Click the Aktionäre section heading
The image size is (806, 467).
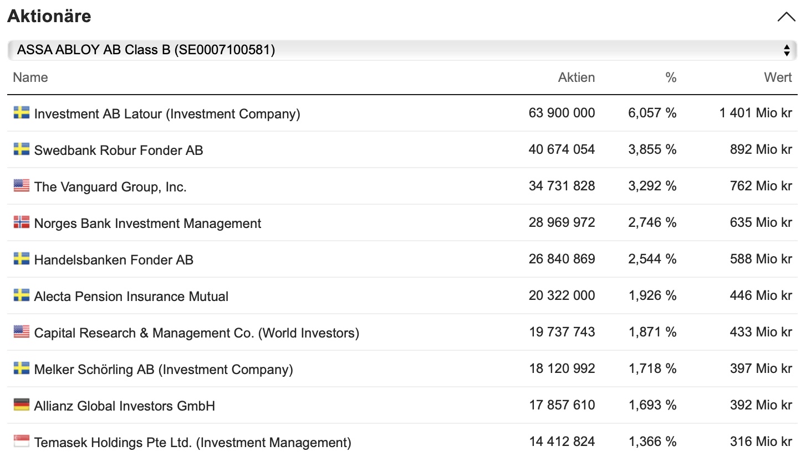point(49,16)
